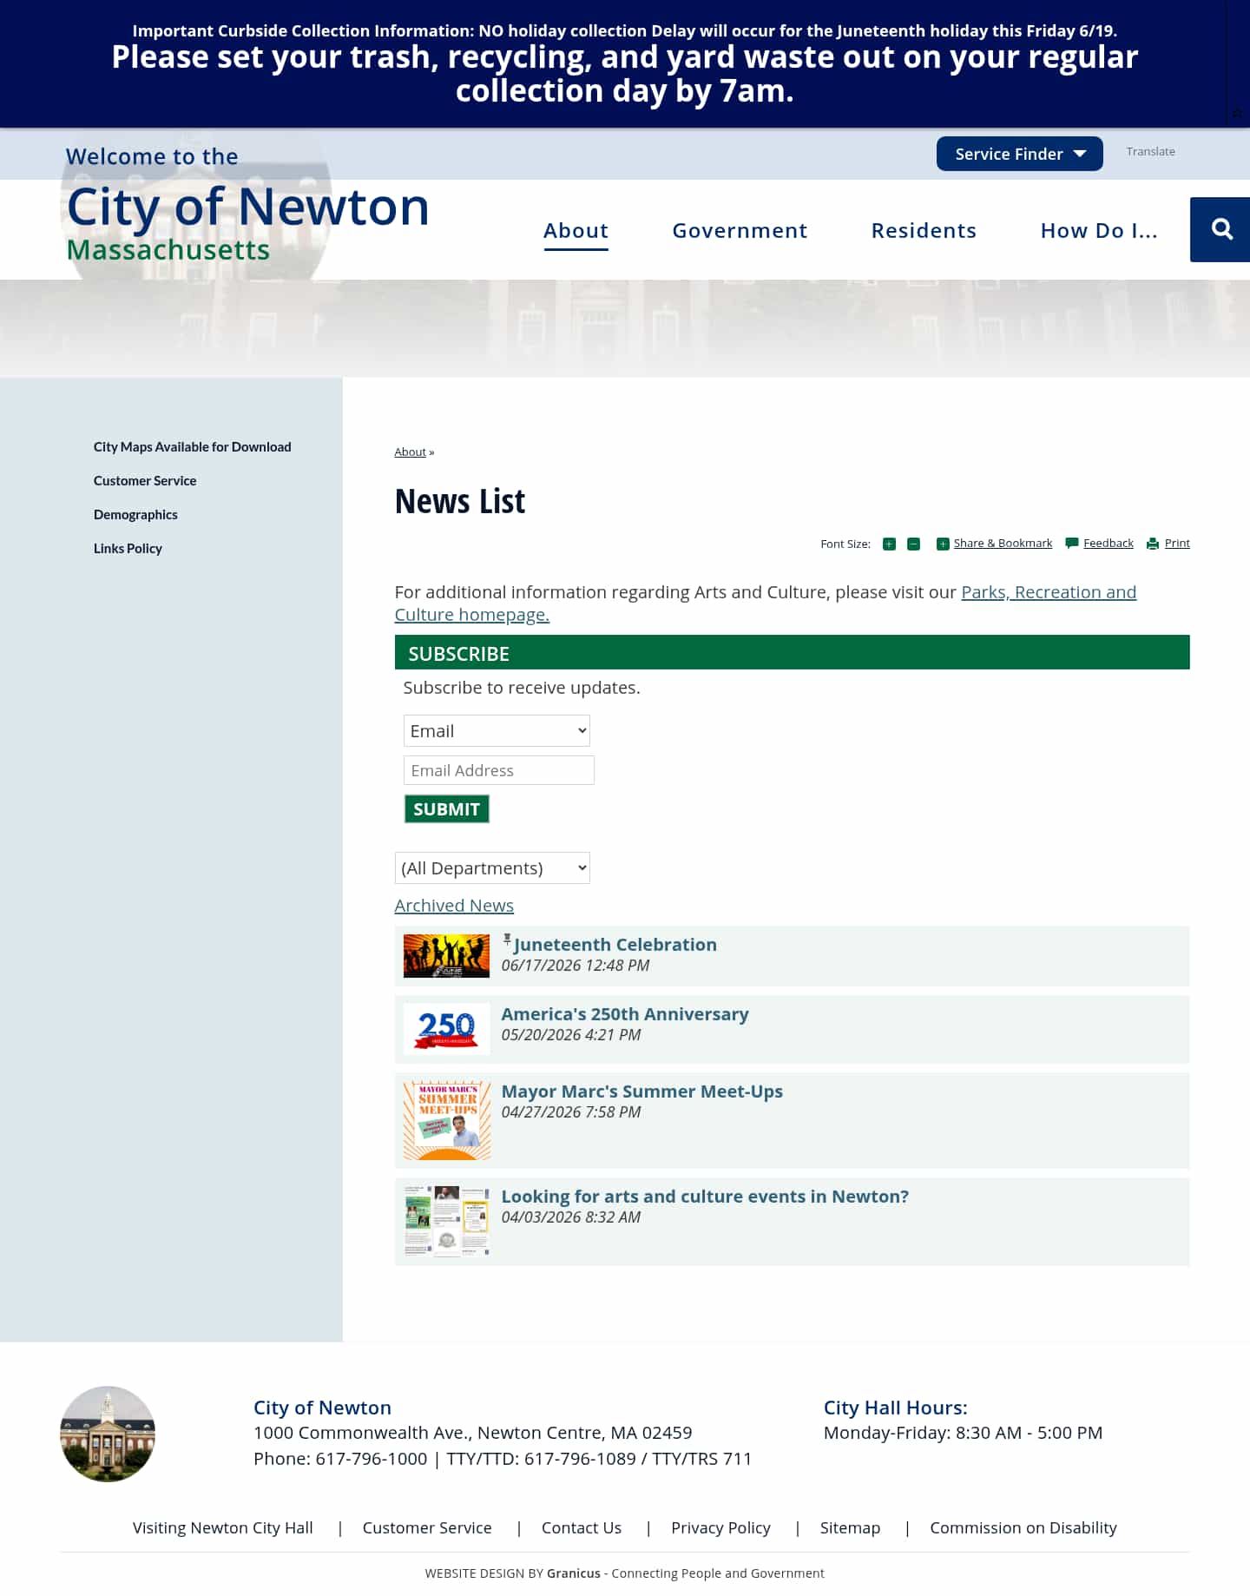This screenshot has width=1250, height=1596.
Task: Click the Feedback speech bubble icon
Action: [1072, 544]
